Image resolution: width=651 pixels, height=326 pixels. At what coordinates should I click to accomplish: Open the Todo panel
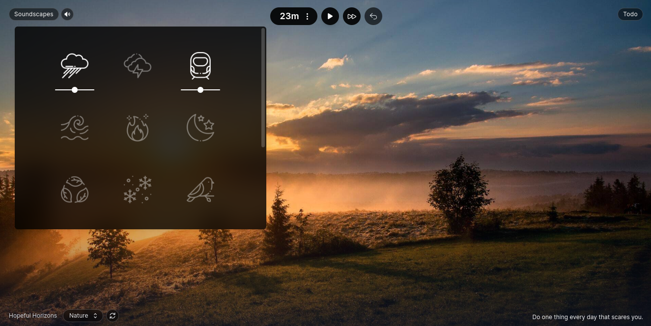coord(630,14)
